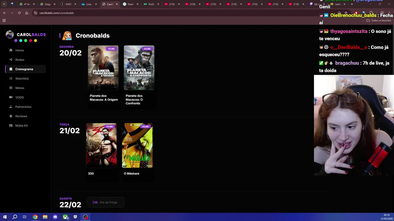The height and width of the screenshot is (221, 394).
Task: Click the FILME badge on O Confronto poster
Action: [x=147, y=49]
